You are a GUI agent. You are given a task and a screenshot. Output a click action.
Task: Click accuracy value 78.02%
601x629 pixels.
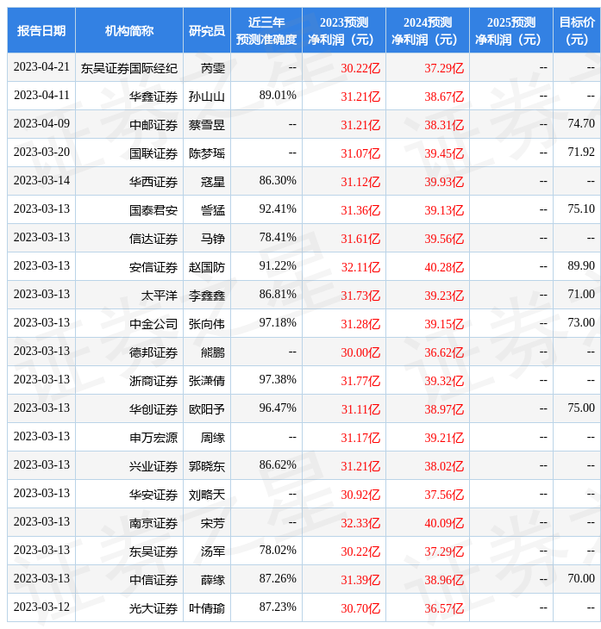278,551
